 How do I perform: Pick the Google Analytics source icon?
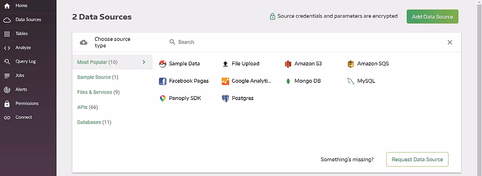(225, 81)
